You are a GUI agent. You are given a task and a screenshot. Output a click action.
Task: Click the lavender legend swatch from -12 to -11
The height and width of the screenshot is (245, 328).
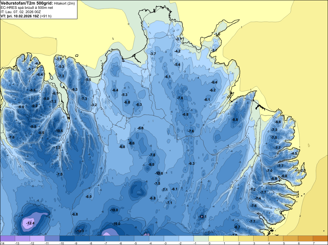pyautogui.click(x=37, y=238)
